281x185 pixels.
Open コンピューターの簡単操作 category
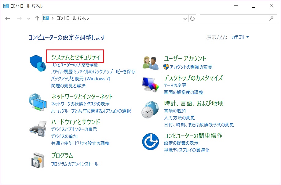pyautogui.click(x=193, y=136)
